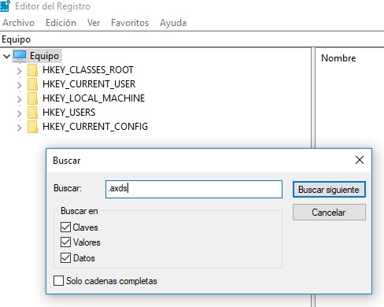Select the HKEY_CURRENT_USER label
The height and width of the screenshot is (307, 384).
coord(89,84)
